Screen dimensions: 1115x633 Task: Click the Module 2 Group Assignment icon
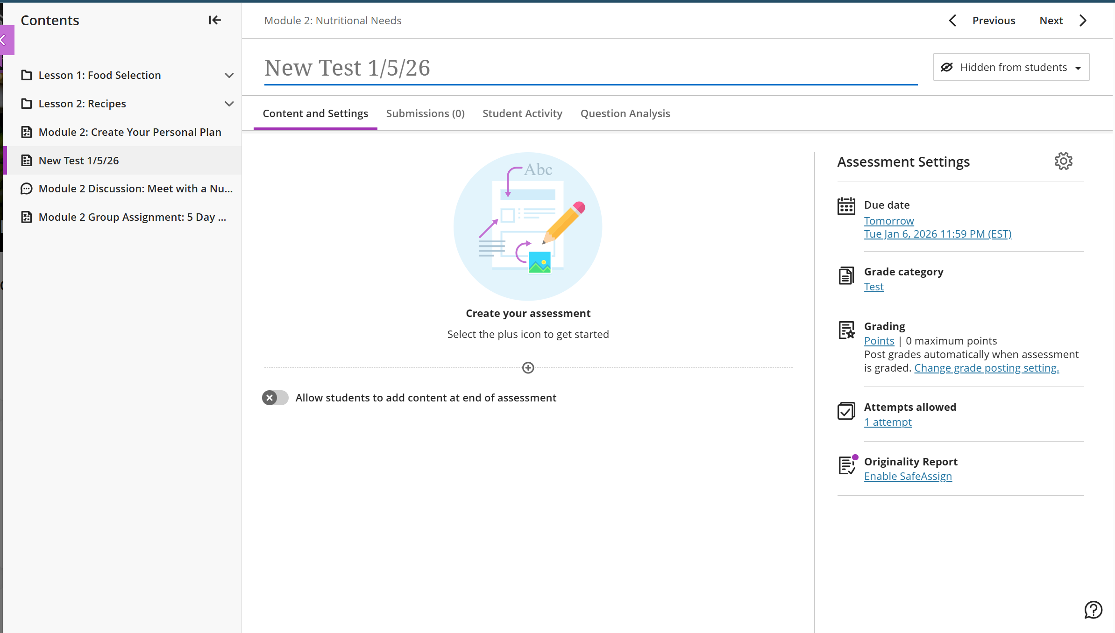(x=27, y=217)
